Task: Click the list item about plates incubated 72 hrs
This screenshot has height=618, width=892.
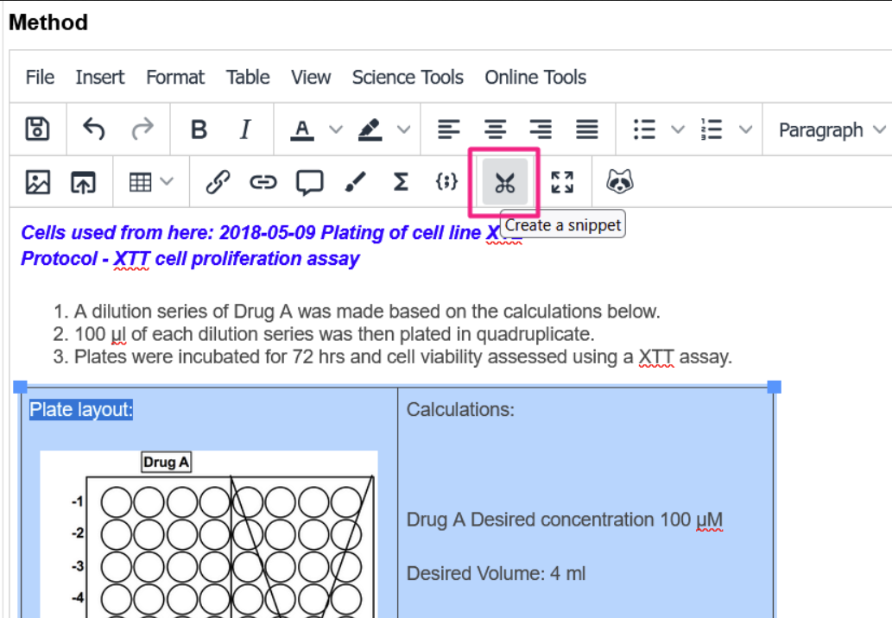Action: point(403,357)
